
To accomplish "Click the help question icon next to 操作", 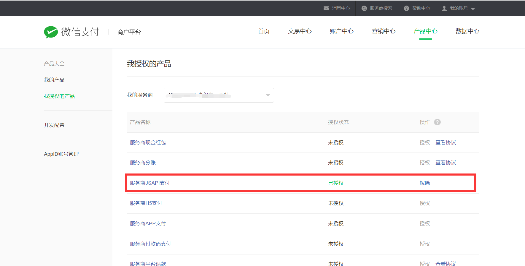I will tap(437, 122).
